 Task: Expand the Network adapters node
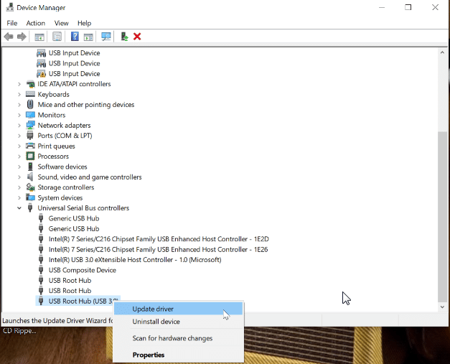(x=19, y=126)
